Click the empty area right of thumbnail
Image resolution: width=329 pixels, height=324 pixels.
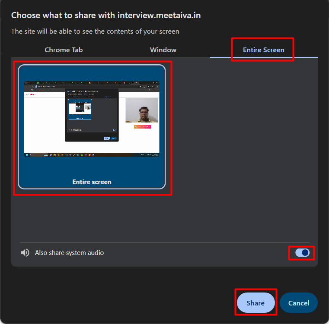tap(242, 129)
